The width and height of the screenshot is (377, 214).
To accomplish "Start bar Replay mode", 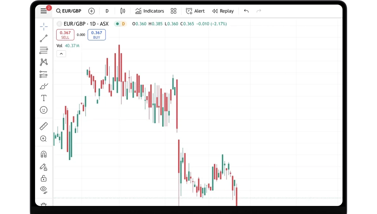I will [223, 11].
